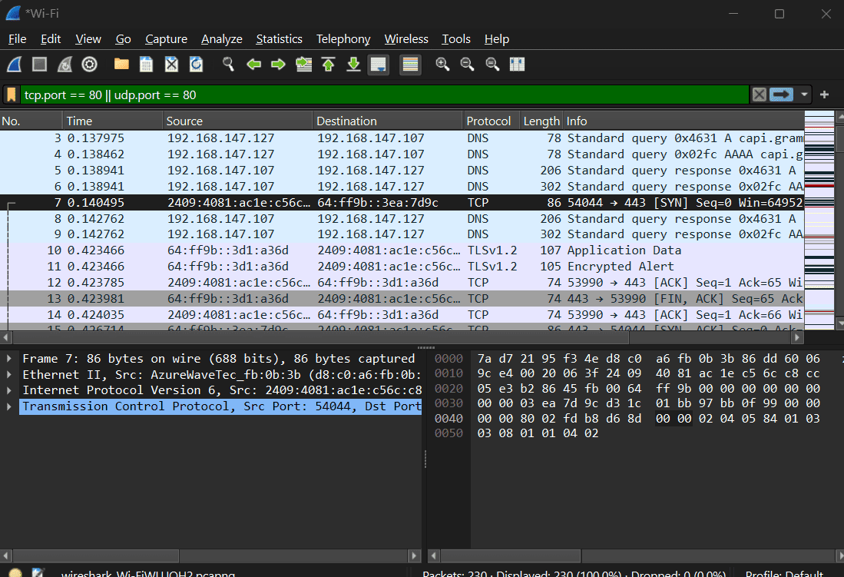Screen dimensions: 844x577
Task: Open the Analyze menu
Action: 221,39
